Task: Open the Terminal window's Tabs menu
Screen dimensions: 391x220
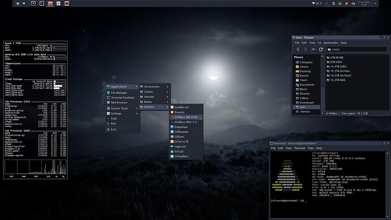Action: tap(311, 148)
